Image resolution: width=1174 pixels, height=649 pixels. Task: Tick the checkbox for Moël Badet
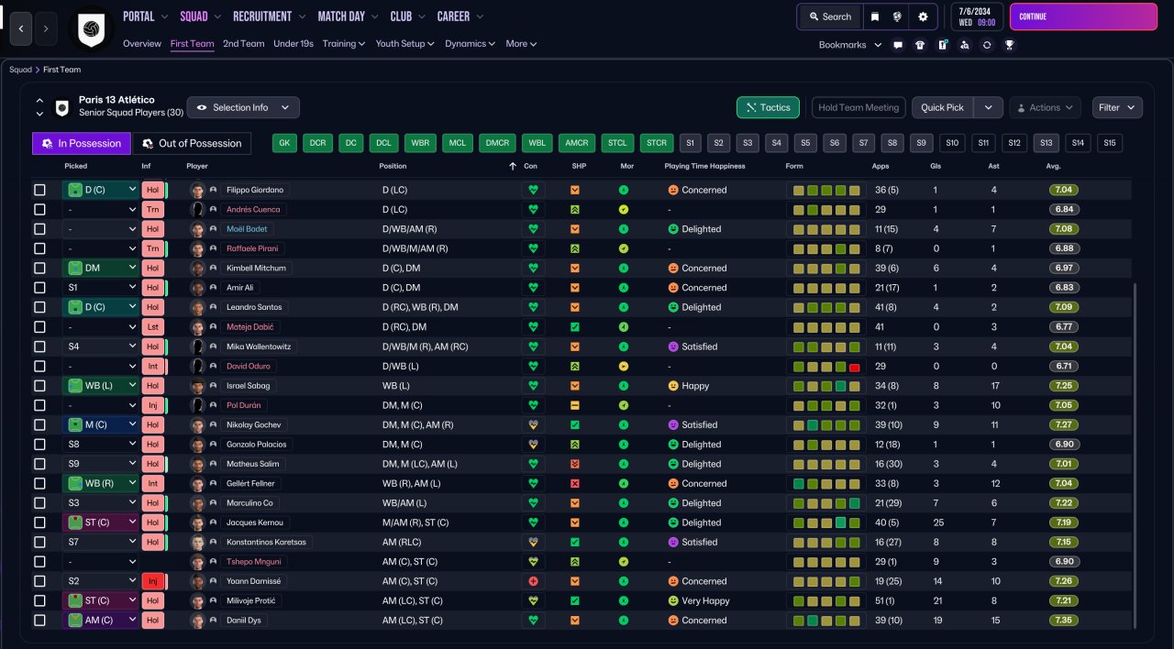39,229
